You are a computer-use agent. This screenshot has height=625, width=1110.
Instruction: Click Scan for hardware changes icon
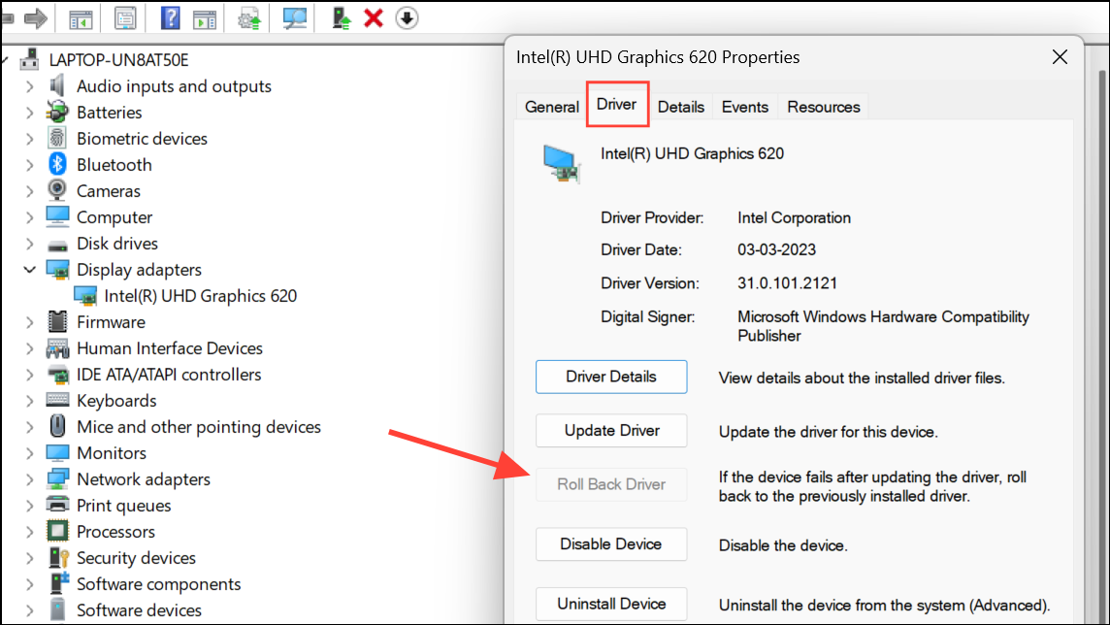294,17
